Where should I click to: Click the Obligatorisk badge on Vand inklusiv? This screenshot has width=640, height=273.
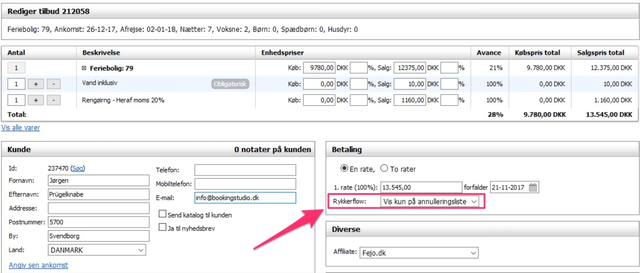(x=230, y=84)
